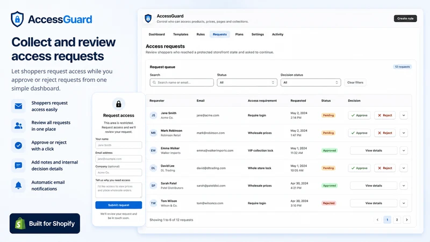
Task: Reject David Lee's request
Action: 385,168
